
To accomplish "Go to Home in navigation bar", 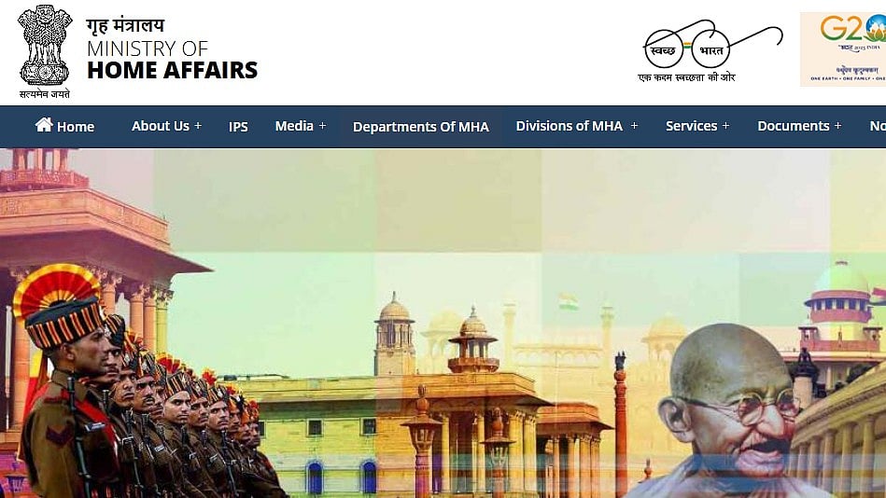I will (64, 125).
